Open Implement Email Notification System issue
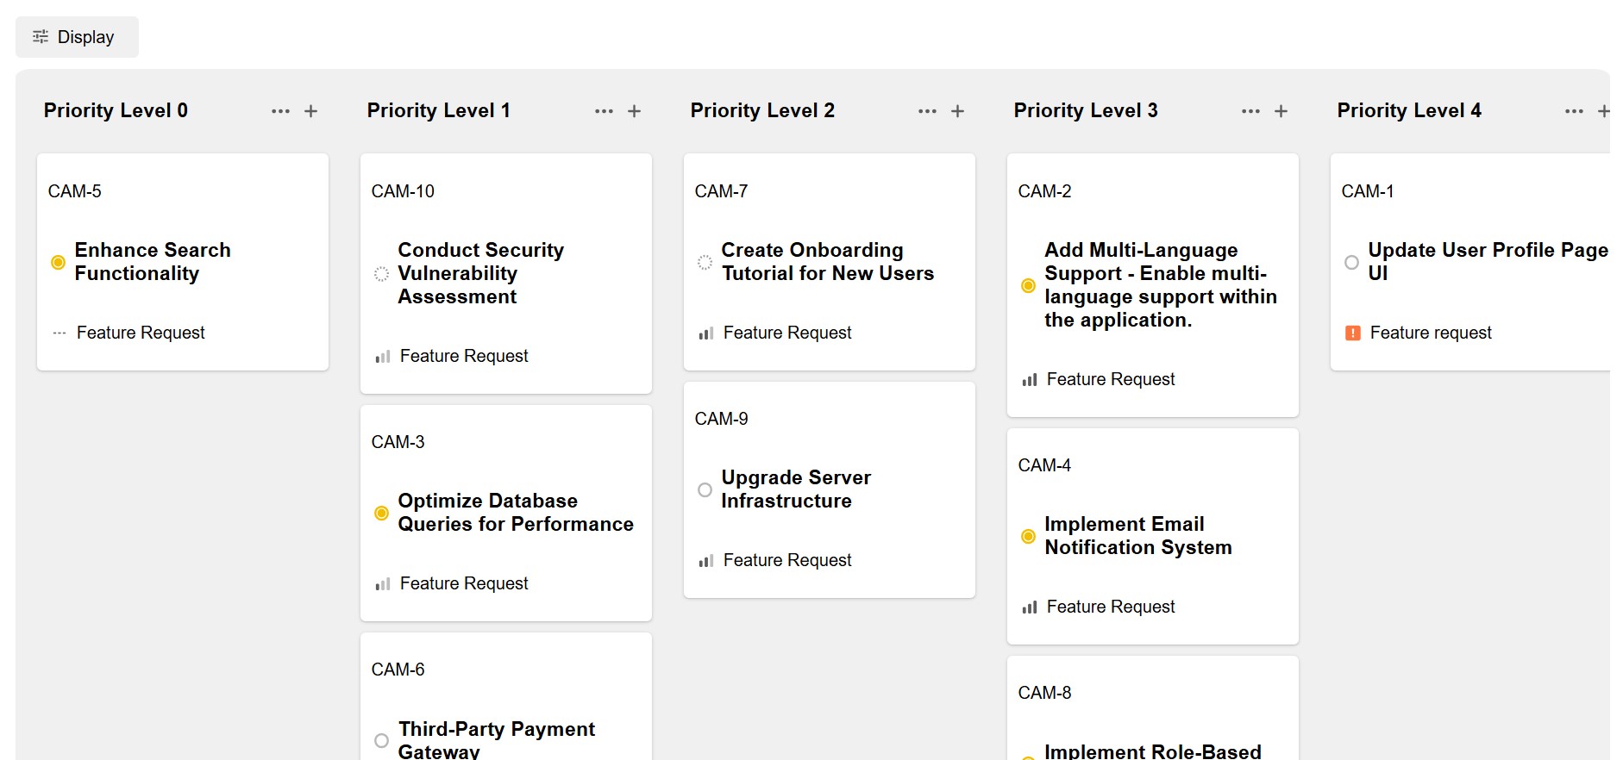 pos(1137,536)
